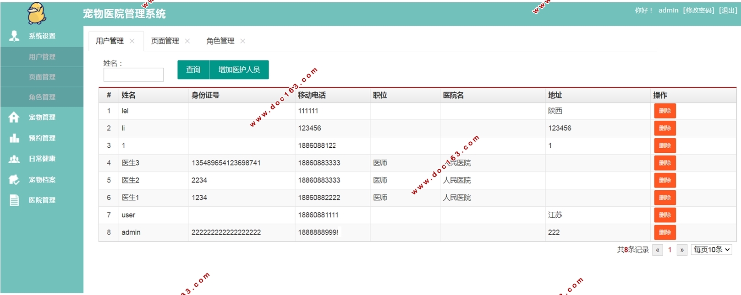The width and height of the screenshot is (741, 295).
Task: Click the duck logo icon
Action: (37, 13)
